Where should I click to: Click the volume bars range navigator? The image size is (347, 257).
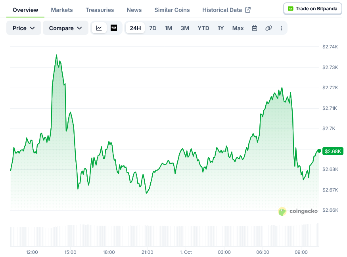tap(165, 235)
